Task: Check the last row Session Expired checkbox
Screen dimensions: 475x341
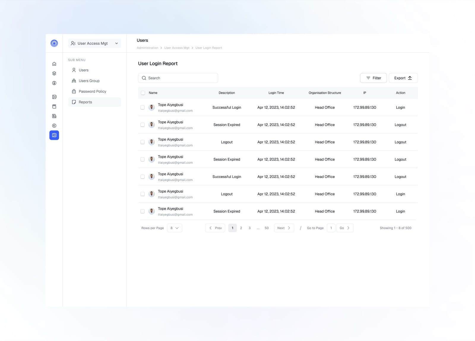Action: click(x=142, y=211)
